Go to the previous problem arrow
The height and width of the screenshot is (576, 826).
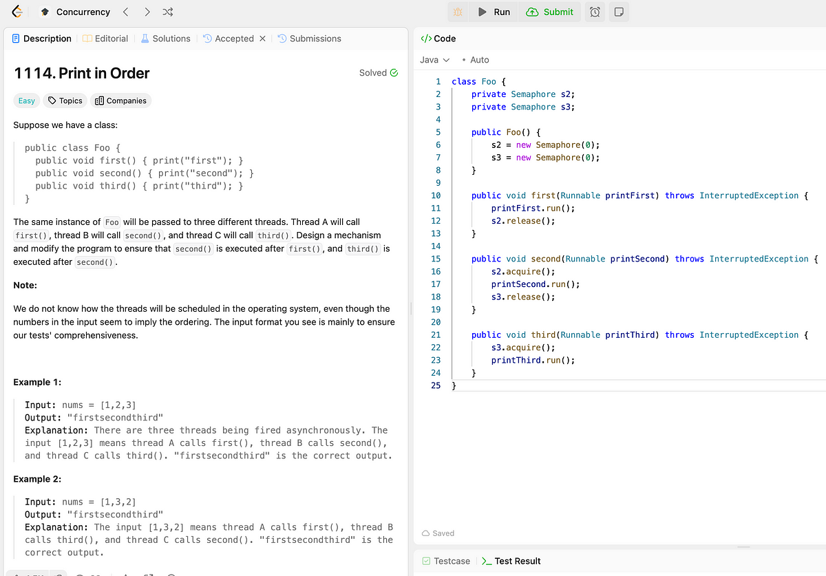coord(125,12)
